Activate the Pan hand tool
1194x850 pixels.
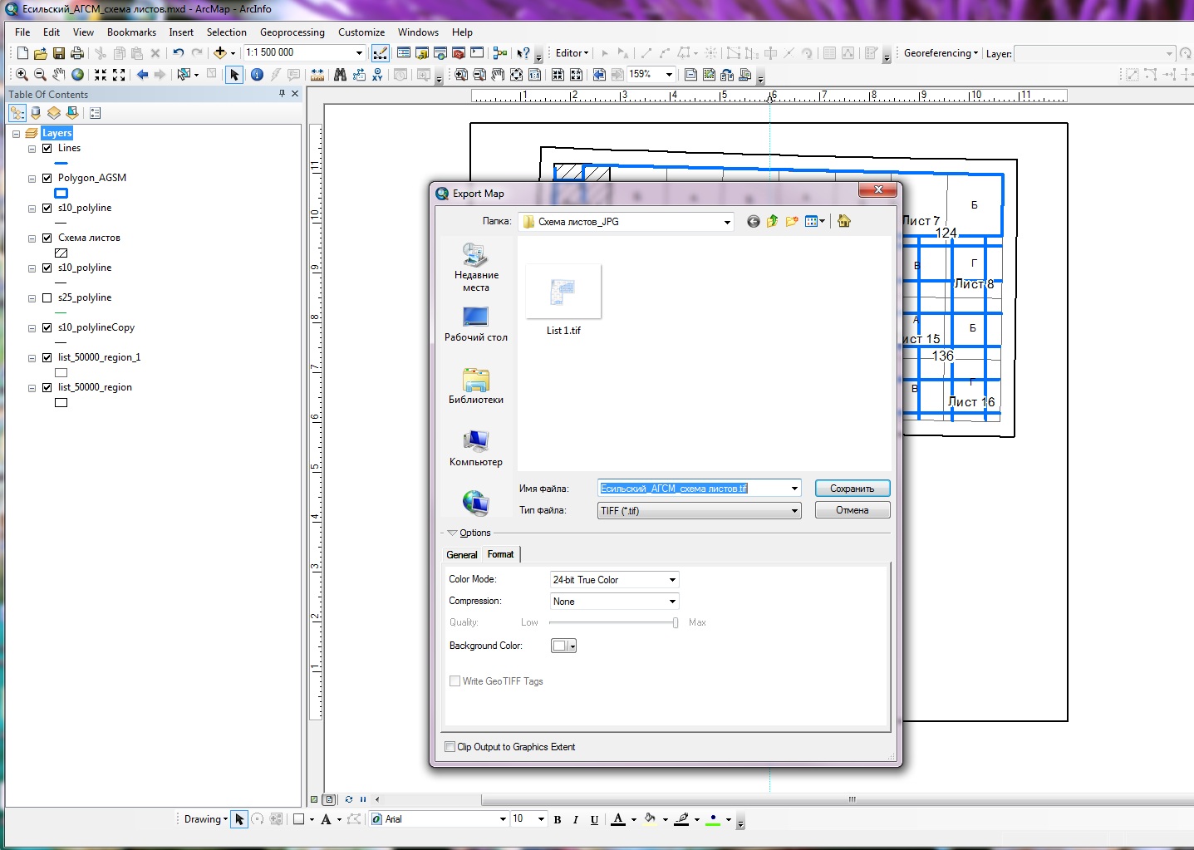(x=58, y=75)
